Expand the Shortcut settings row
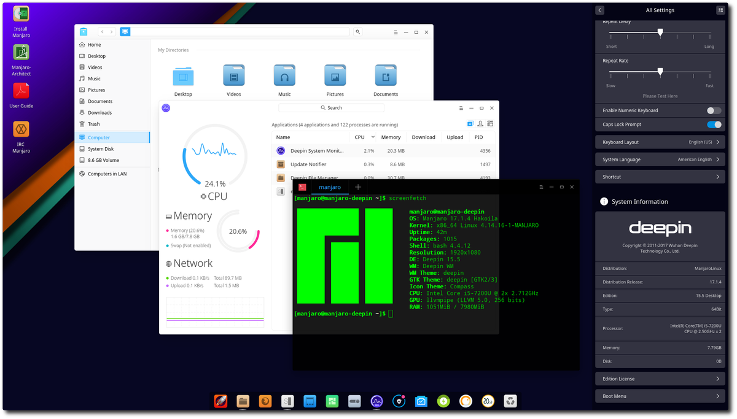Screen dimensions: 737x419 pyautogui.click(x=660, y=177)
